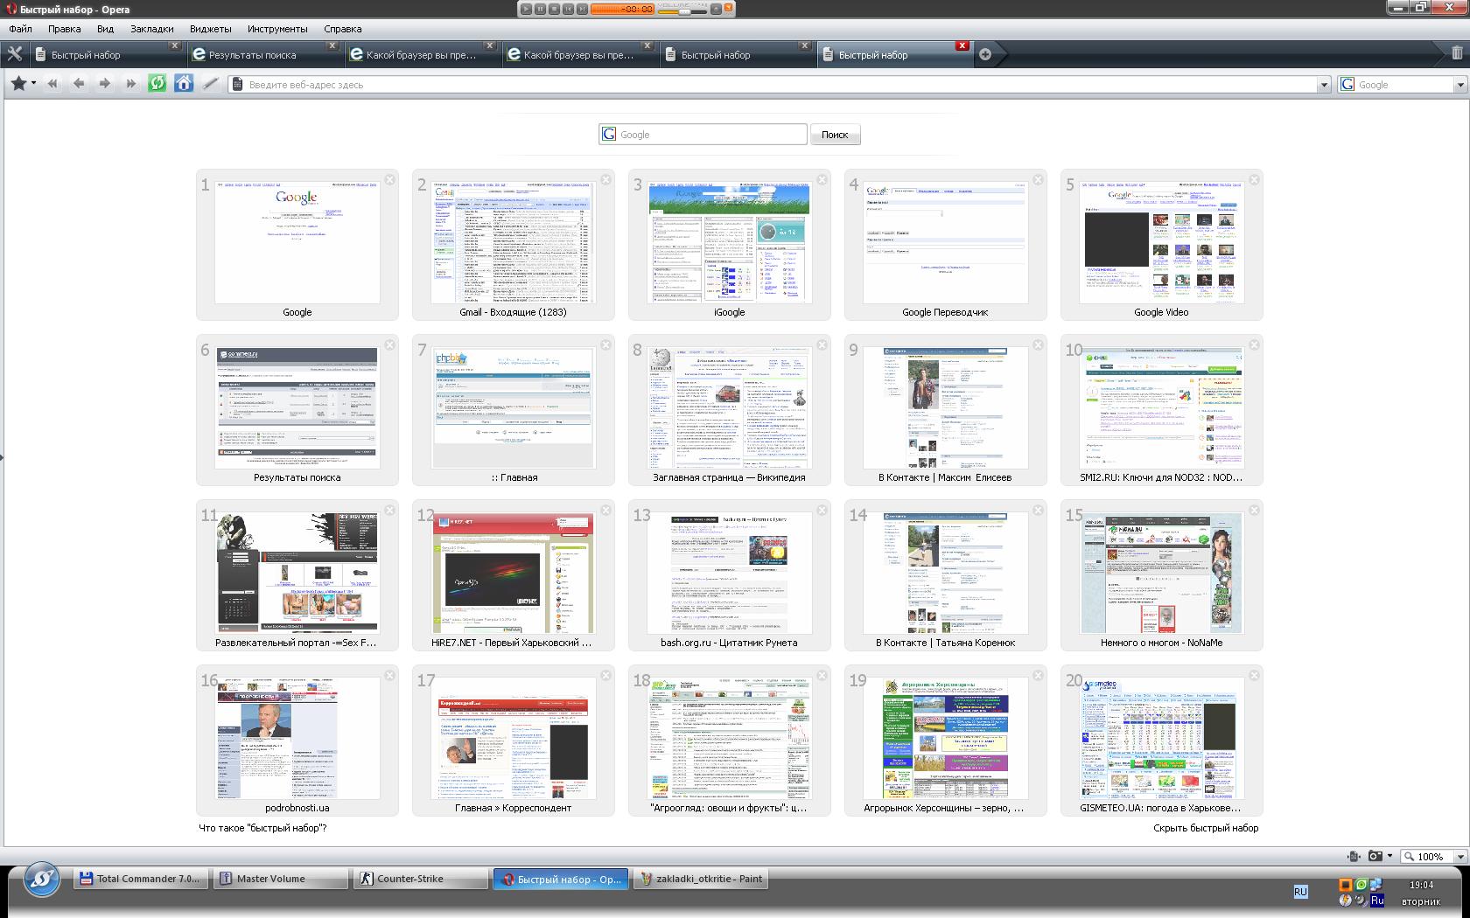Click the orange square tray icon
1470x918 pixels.
pos(1346,885)
